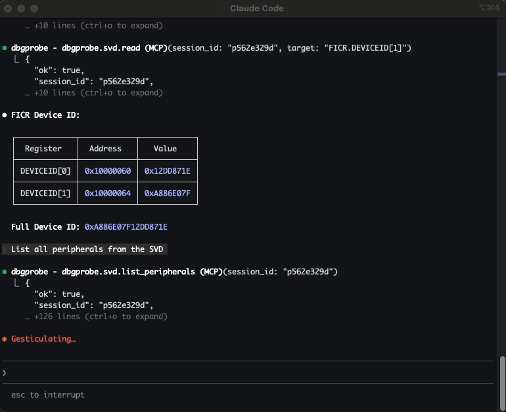506x412 pixels.
Task: Select the DEVICEID[1] value 0xA886E07F
Action: point(167,193)
